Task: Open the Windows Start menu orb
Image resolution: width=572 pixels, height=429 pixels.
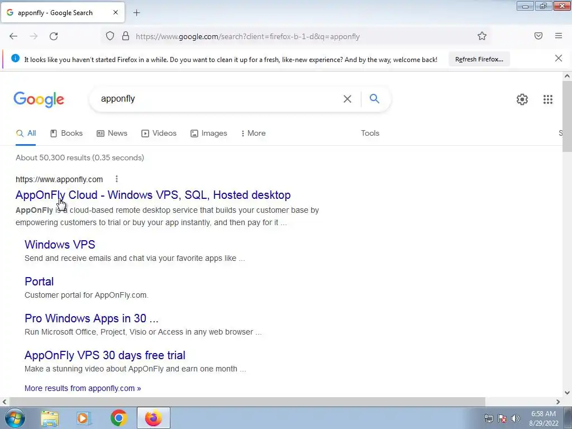Action: point(15,418)
